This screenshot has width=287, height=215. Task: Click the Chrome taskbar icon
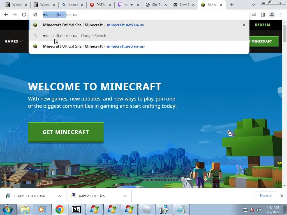(x=59, y=209)
